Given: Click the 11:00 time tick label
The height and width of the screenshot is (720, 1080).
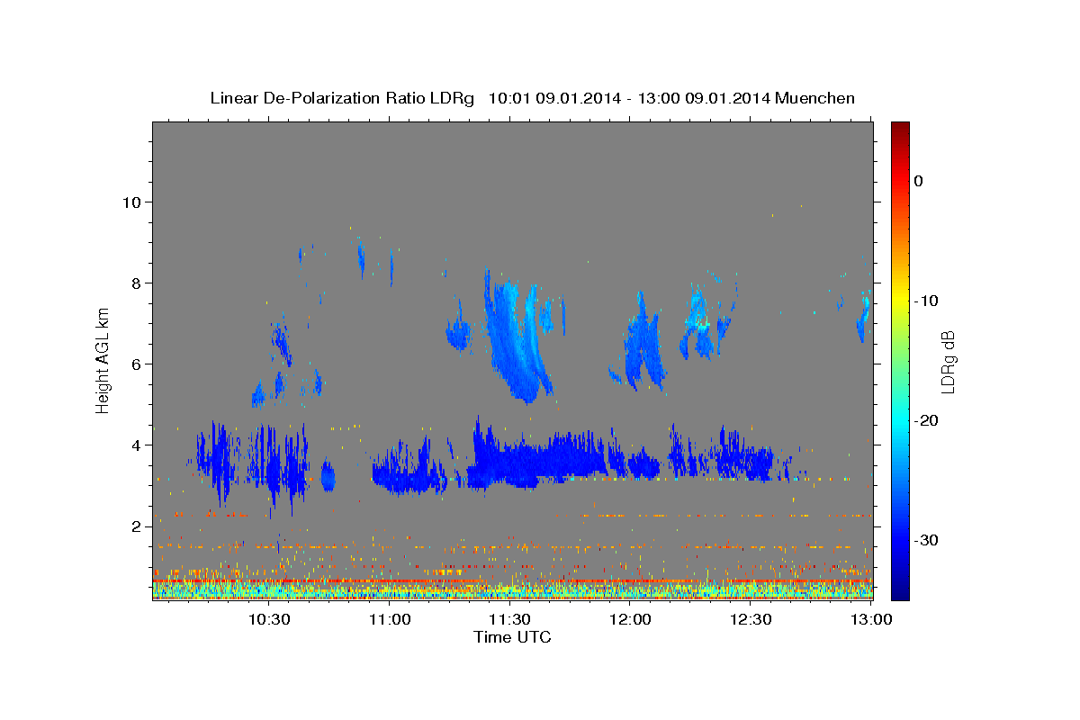Looking at the screenshot, I should [391, 619].
